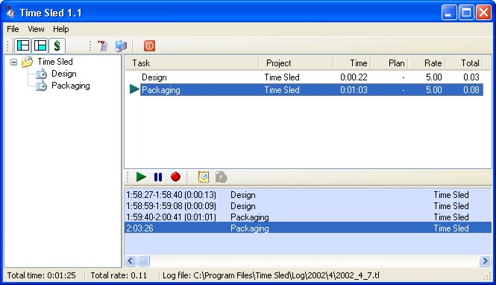Click Total time 0:01:25 in status bar
Image resolution: width=496 pixels, height=285 pixels.
pos(42,275)
